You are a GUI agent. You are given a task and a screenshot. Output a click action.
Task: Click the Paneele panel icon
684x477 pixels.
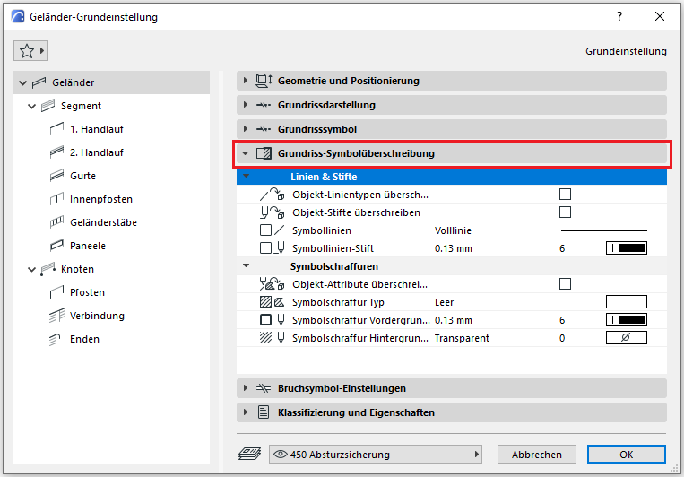tap(56, 246)
